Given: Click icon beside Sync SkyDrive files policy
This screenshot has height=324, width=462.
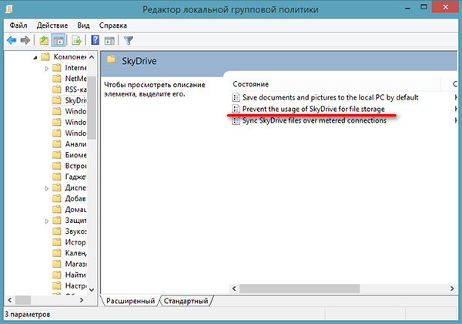Looking at the screenshot, I should pyautogui.click(x=236, y=120).
